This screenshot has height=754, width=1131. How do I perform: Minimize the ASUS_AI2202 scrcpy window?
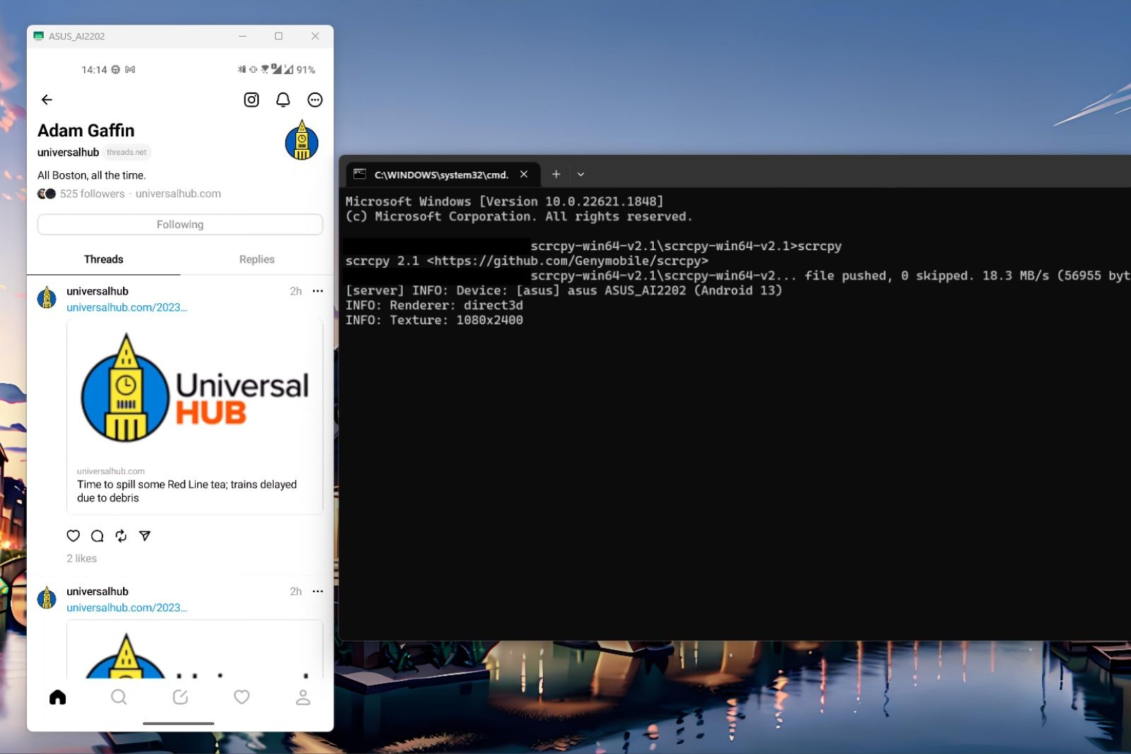click(x=242, y=36)
